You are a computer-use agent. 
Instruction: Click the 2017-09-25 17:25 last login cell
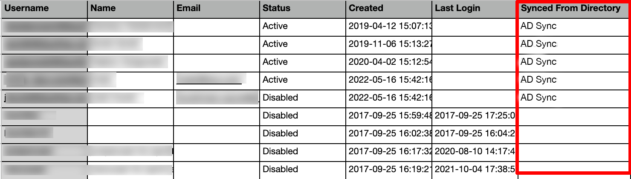[475, 116]
